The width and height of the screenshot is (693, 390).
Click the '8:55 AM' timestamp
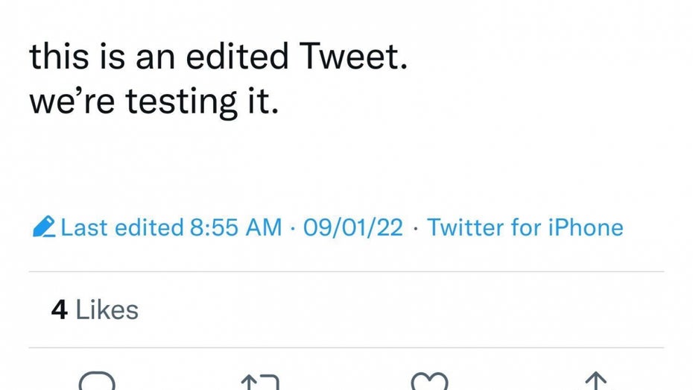tap(236, 227)
